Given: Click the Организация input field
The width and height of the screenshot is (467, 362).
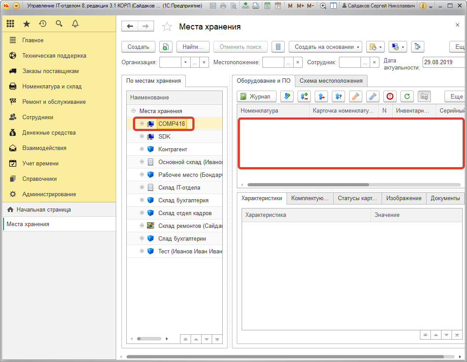Looking at the screenshot, I should point(170,62).
